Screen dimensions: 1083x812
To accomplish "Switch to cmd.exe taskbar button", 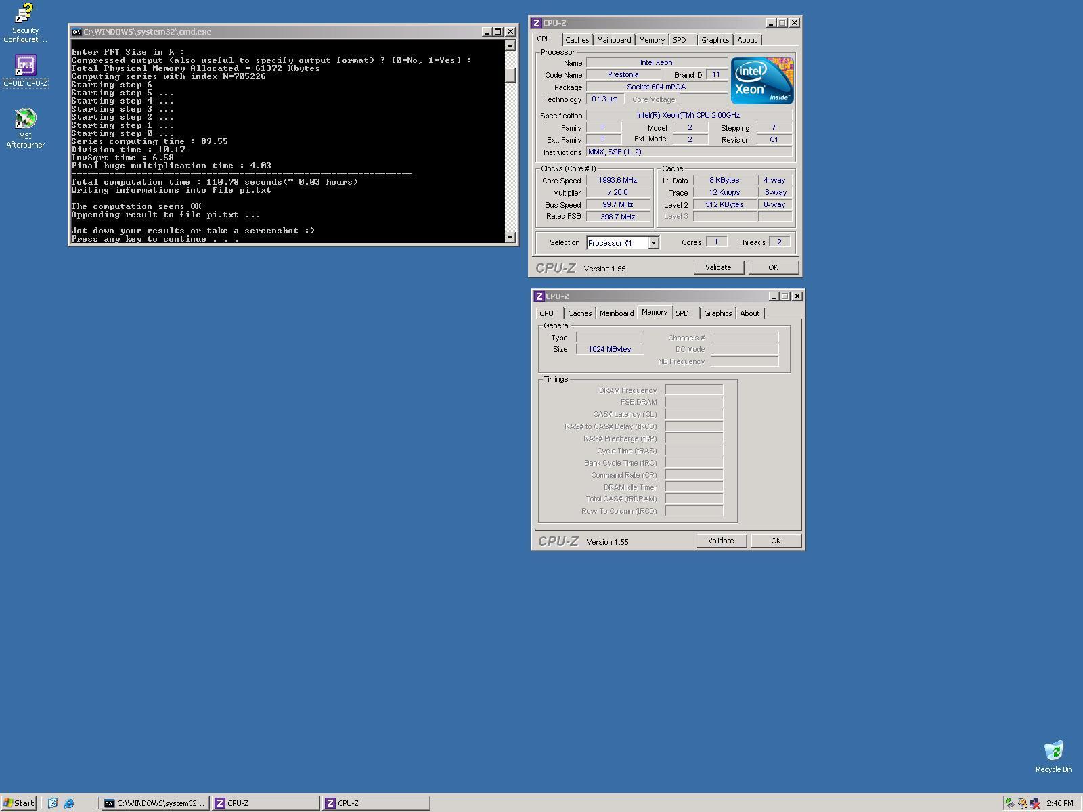I will pos(155,803).
